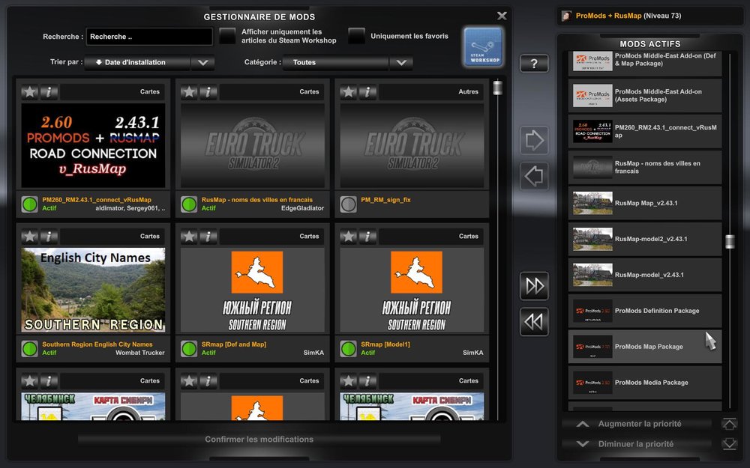This screenshot has height=468, width=750.
Task: Click the SRmap [Def and Map] thumbnail
Action: click(x=253, y=290)
